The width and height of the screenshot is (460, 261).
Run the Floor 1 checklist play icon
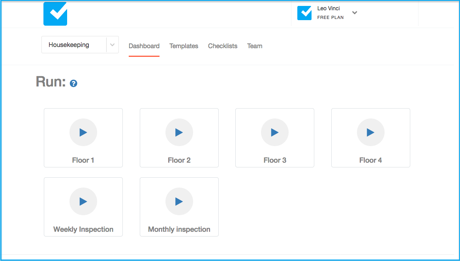(83, 132)
